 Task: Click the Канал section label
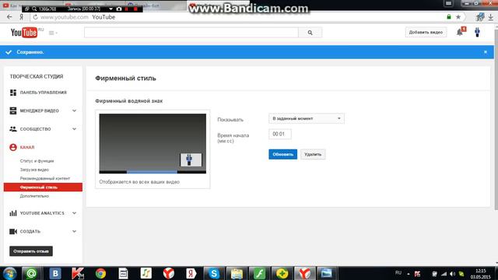click(27, 147)
